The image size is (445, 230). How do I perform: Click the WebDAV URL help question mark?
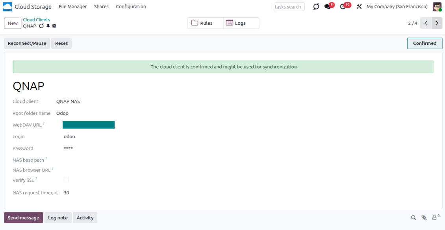(44, 123)
